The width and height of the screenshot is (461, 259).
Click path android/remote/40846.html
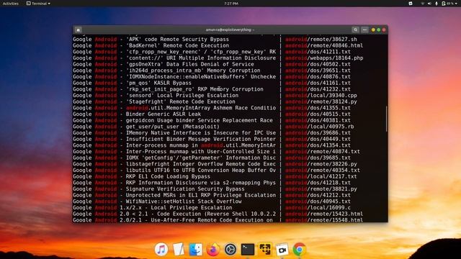click(324, 45)
